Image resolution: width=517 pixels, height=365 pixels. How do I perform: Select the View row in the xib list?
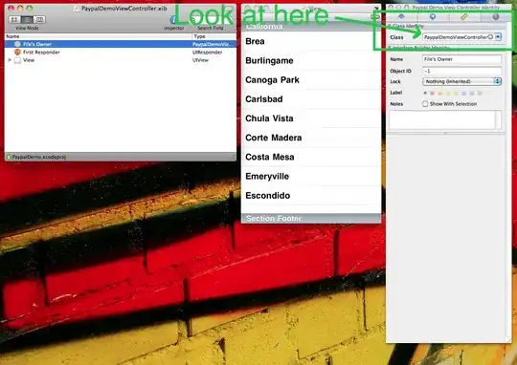pyautogui.click(x=121, y=60)
